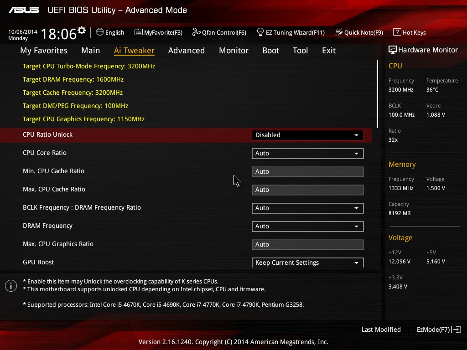The image size is (467, 350).
Task: Click the 32x Ratio value
Action: click(393, 139)
